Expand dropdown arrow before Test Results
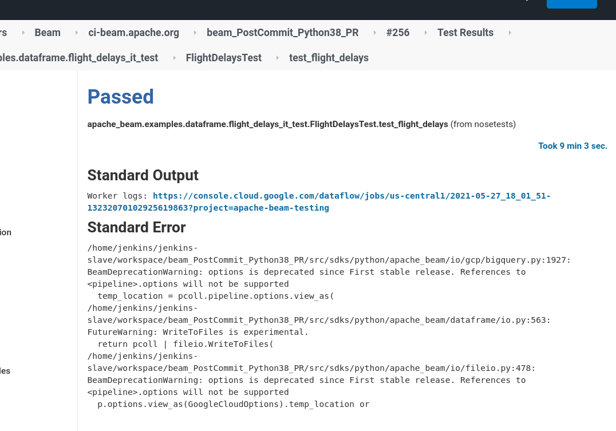Image resolution: width=616 pixels, height=431 pixels. tap(425, 33)
